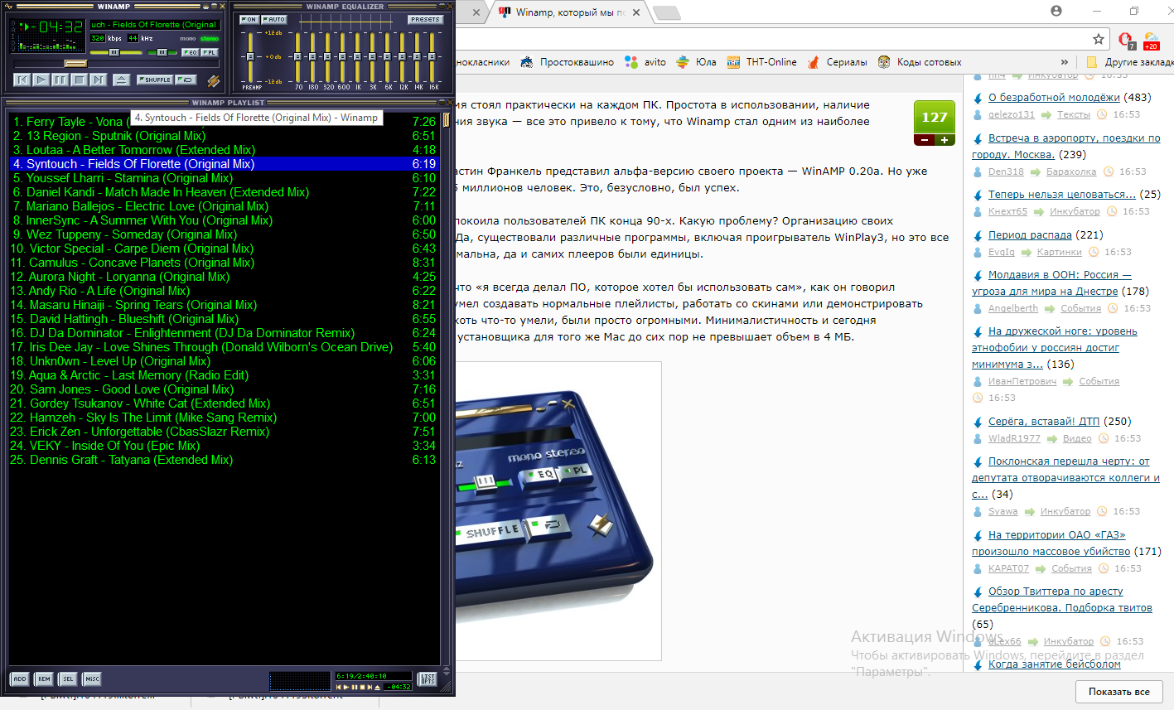The width and height of the screenshot is (1174, 710).
Task: Open the Winamp main menu icon in title bar
Action: [9, 7]
